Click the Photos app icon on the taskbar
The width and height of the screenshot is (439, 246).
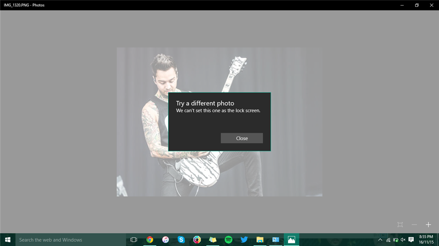[292, 240]
